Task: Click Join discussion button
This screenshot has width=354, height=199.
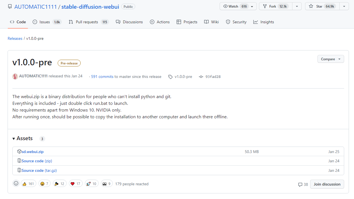Action: coord(327,184)
